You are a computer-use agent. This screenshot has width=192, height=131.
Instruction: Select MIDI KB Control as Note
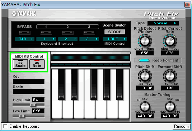tap(37, 64)
